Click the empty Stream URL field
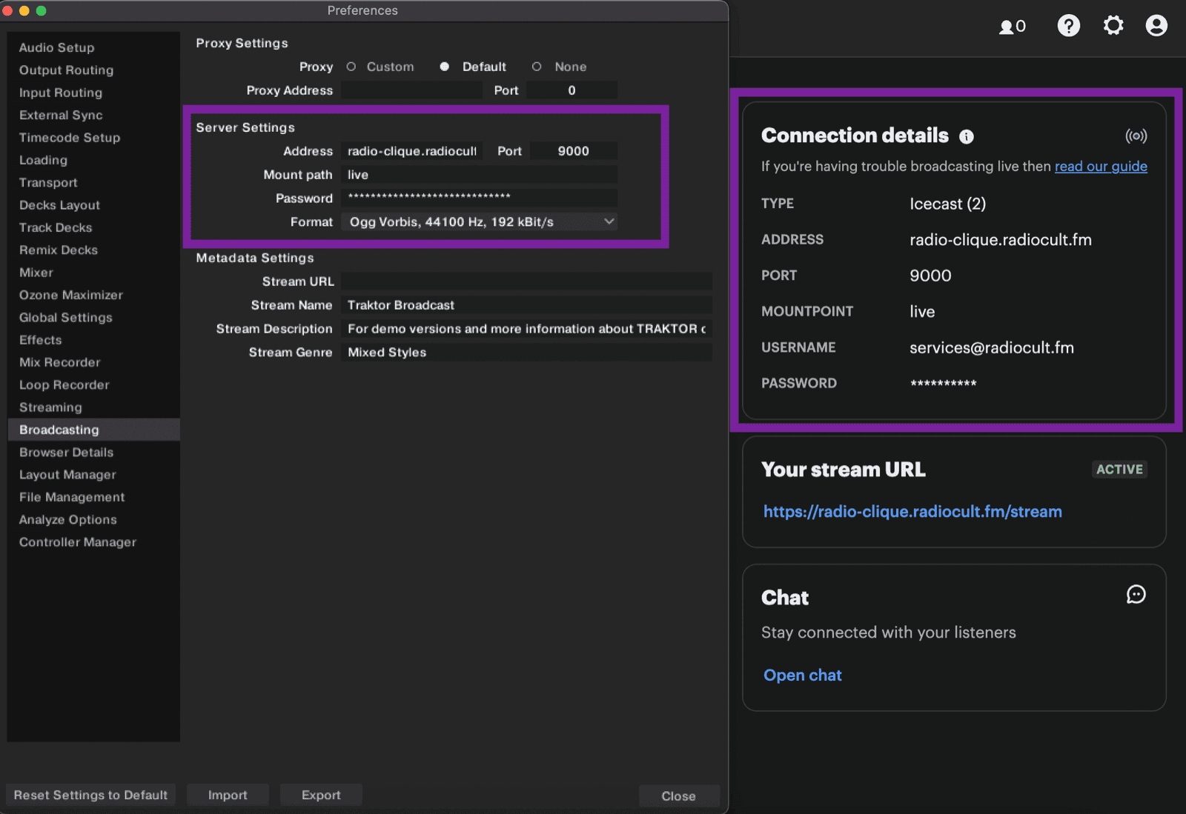1186x814 pixels. click(x=526, y=281)
